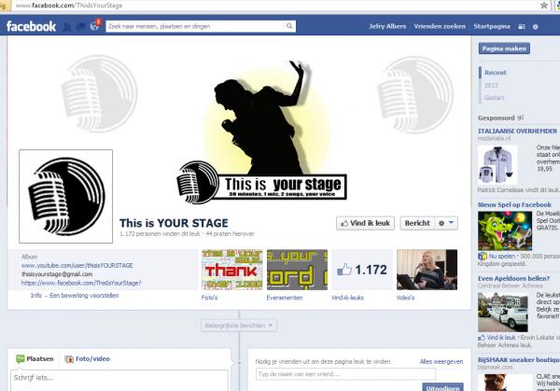560x391 pixels.
Task: Open Foto's thumbnail with thank image
Action: (x=232, y=270)
